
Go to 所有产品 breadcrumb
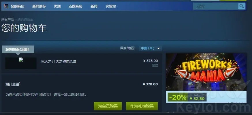[7, 20]
